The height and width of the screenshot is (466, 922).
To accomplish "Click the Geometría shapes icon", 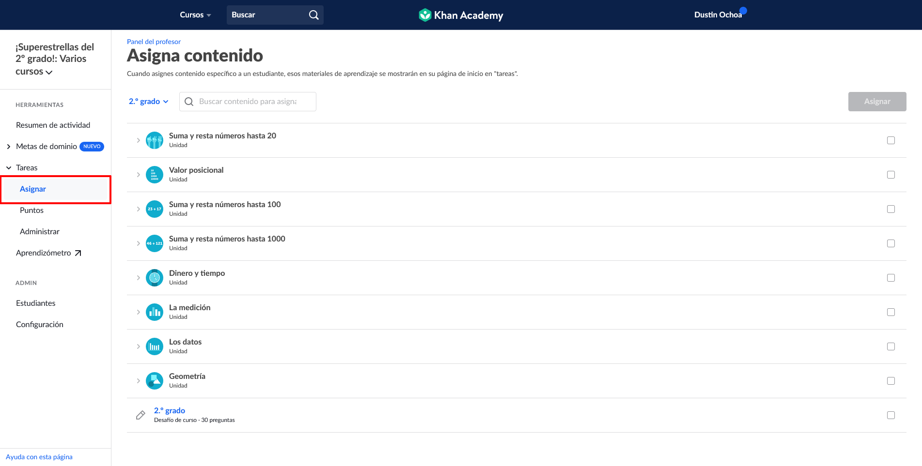I will 155,381.
